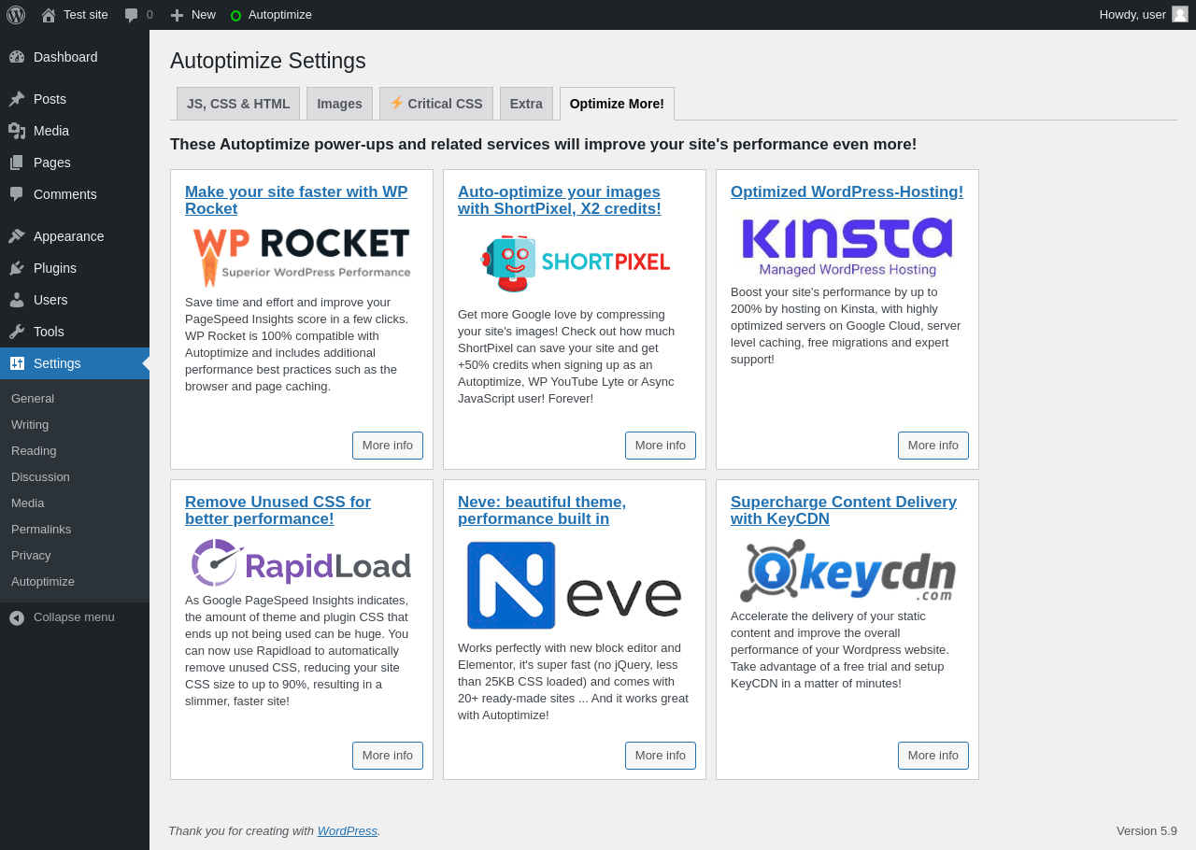The image size is (1196, 850).
Task: Click the WordPress footer link
Action: tap(348, 831)
